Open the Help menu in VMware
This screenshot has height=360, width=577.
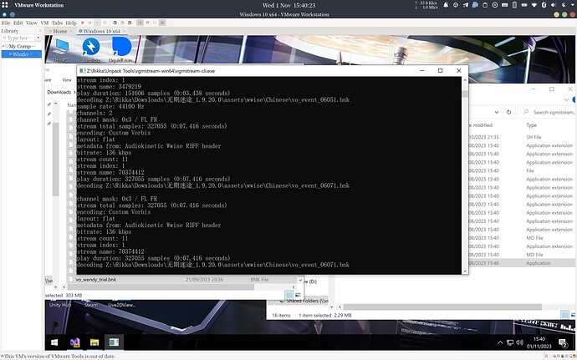71,23
